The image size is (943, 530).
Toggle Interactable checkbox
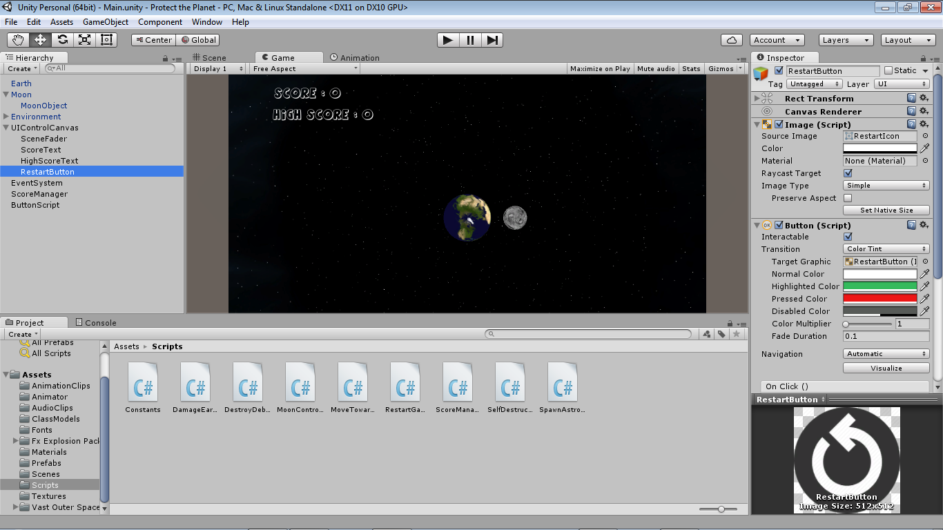pos(848,237)
